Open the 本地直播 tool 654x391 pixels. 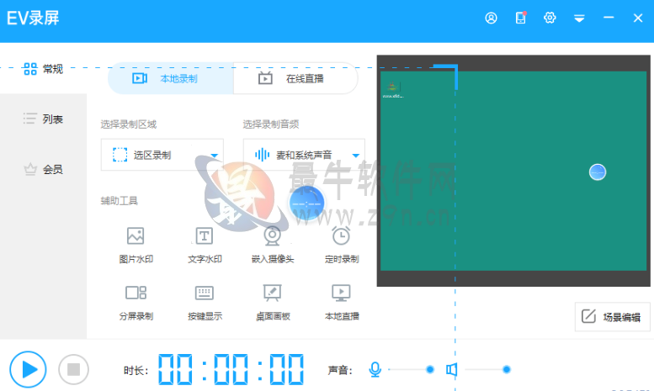(342, 303)
